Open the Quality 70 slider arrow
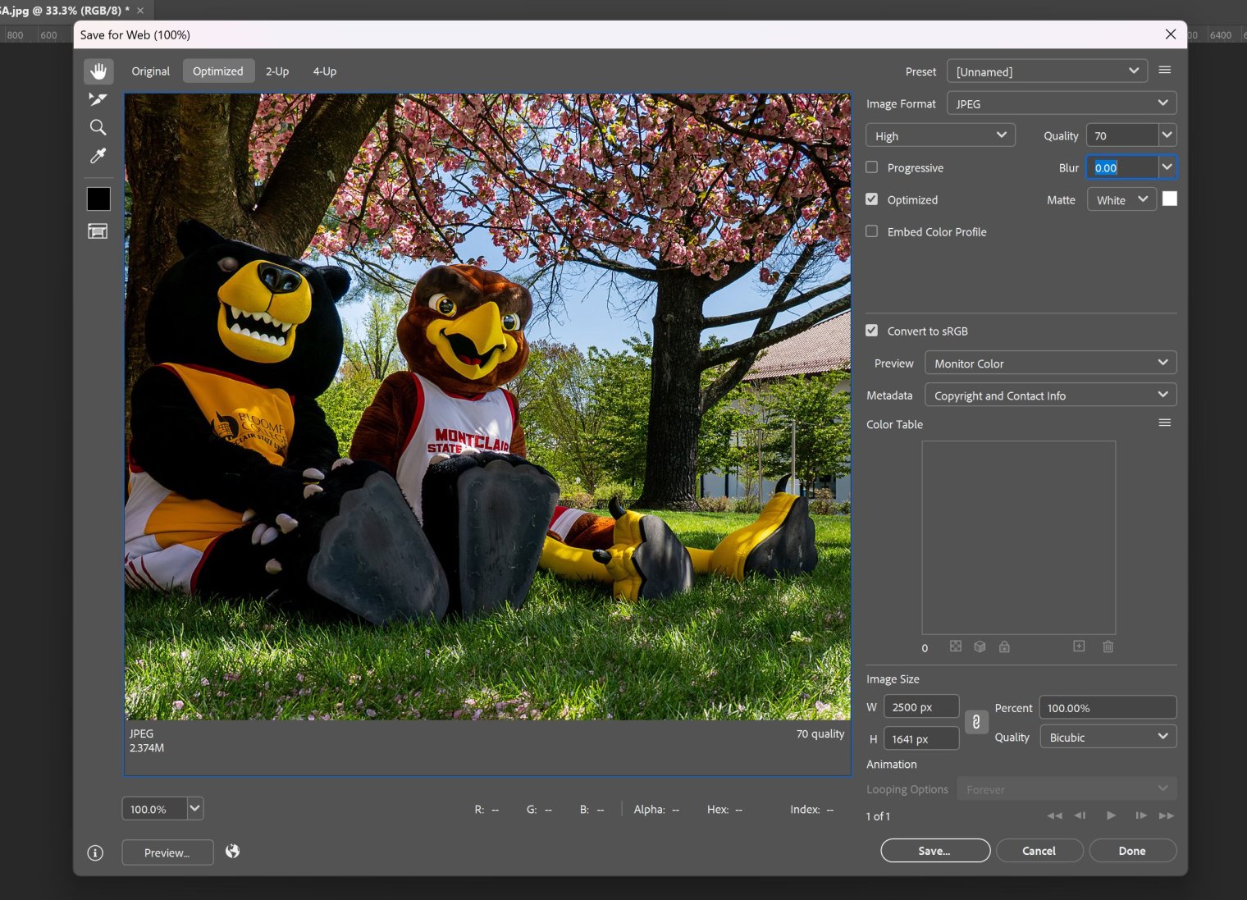Screen dimensions: 1247x900 coord(1167,135)
